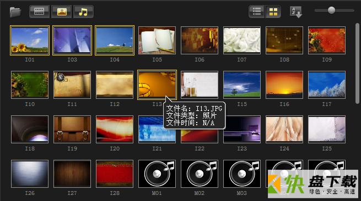
Task: Click the I09 file name label
Action: 327,60
